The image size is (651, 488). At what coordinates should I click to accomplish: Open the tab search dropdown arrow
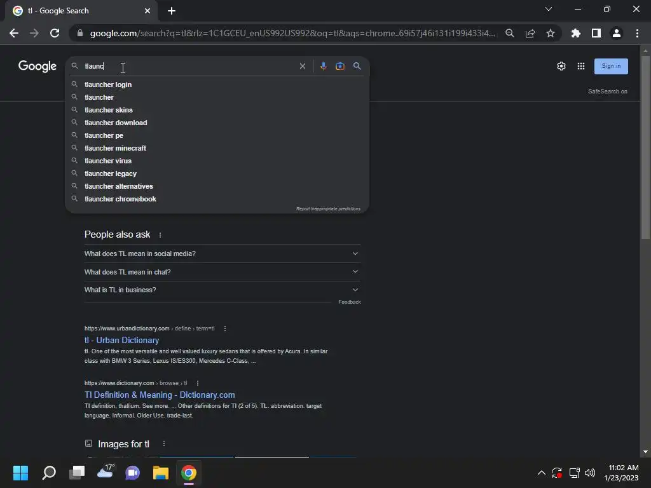tap(549, 9)
